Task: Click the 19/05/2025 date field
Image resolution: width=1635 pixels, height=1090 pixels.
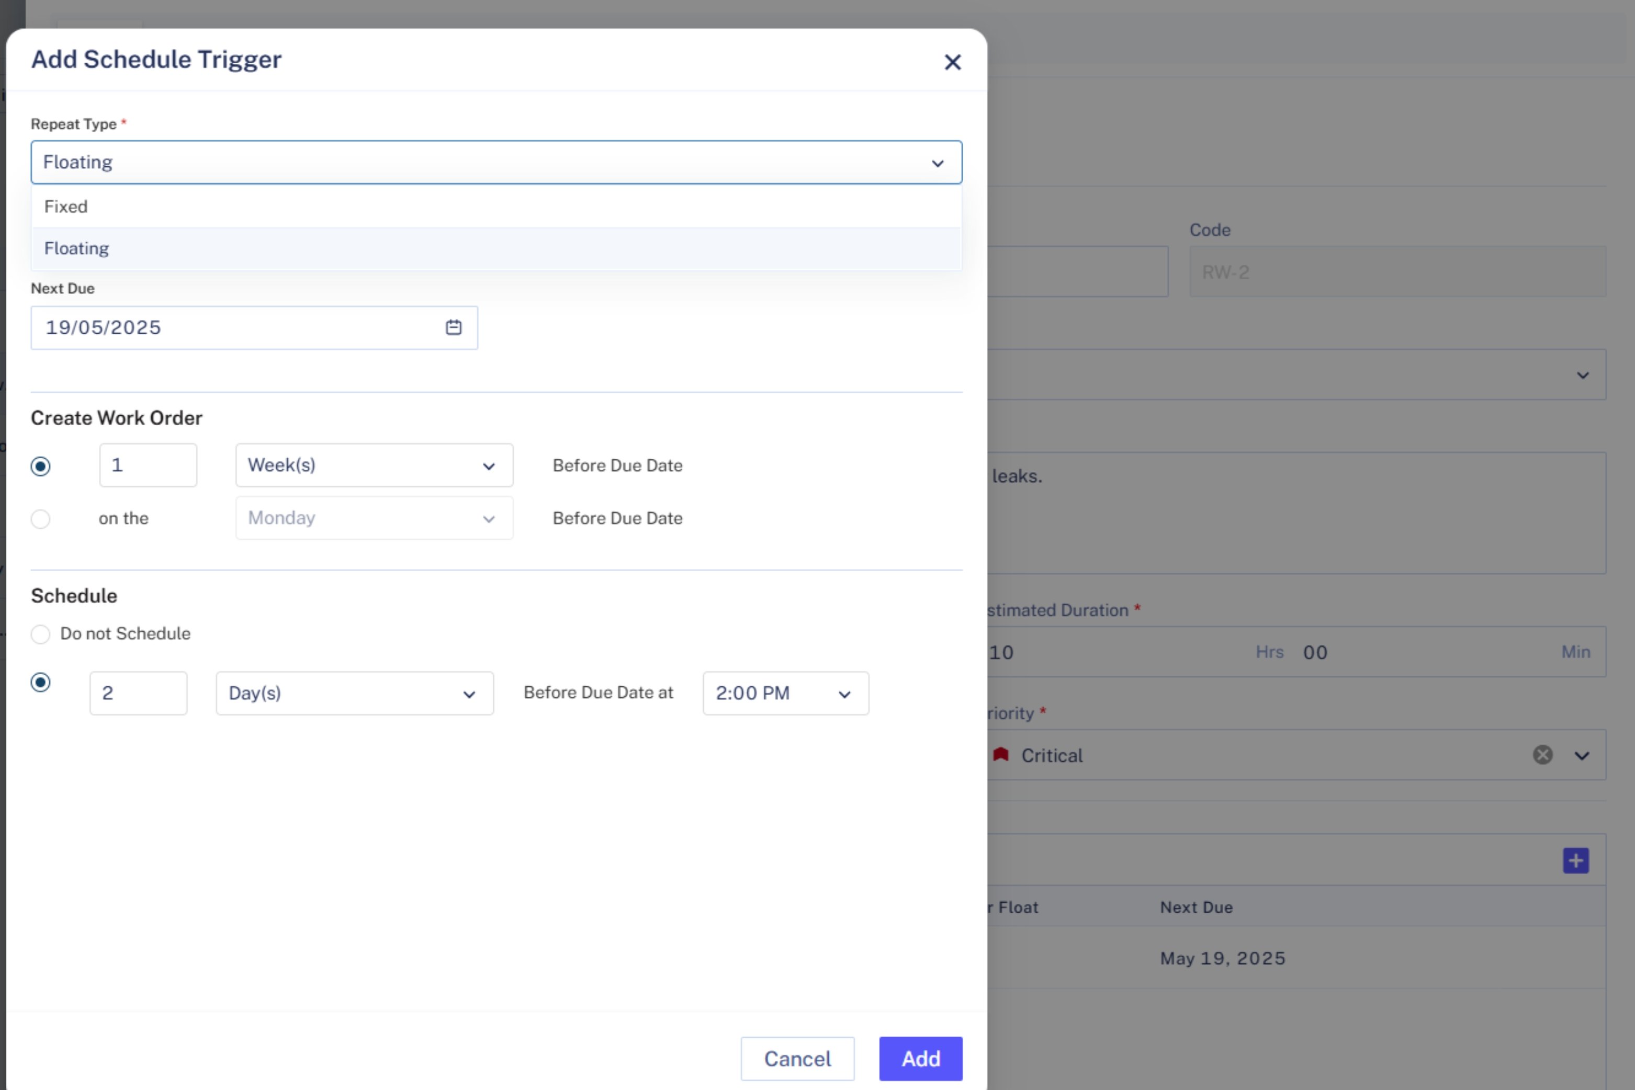Action: pos(209,327)
